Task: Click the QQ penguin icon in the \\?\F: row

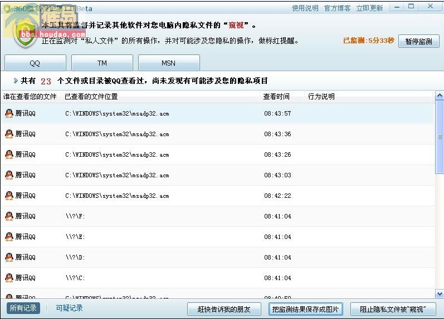Action: coord(9,216)
